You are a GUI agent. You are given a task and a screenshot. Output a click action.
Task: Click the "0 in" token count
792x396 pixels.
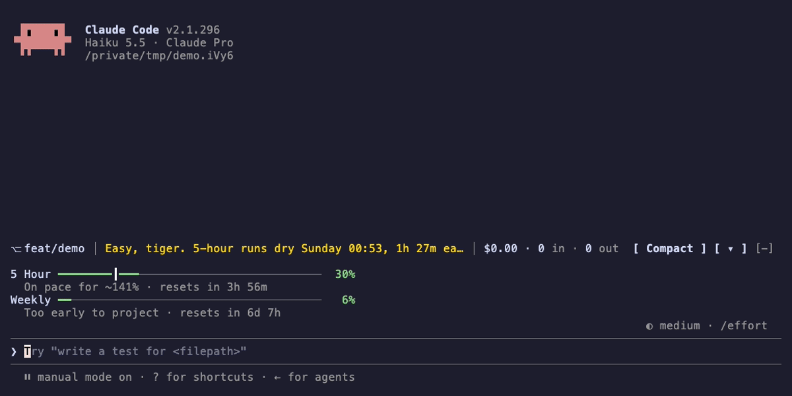(x=551, y=249)
